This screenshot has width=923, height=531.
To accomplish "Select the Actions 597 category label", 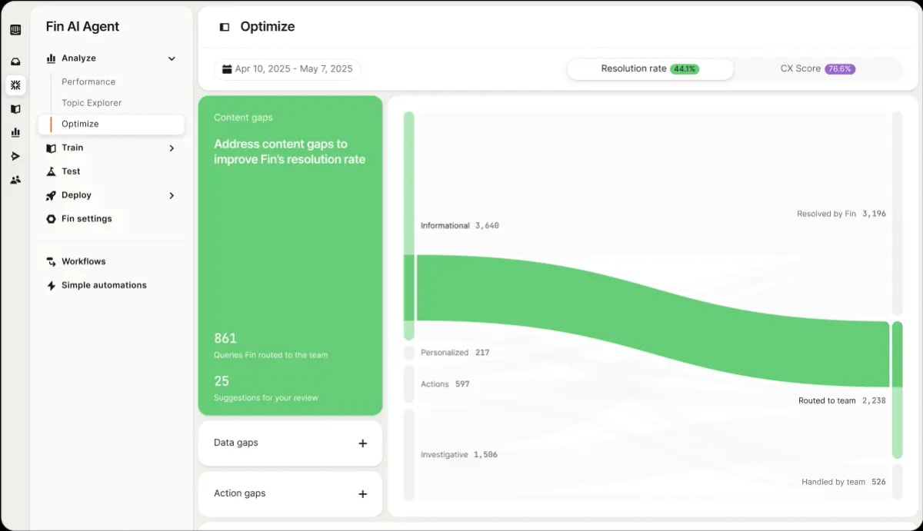I will click(445, 384).
